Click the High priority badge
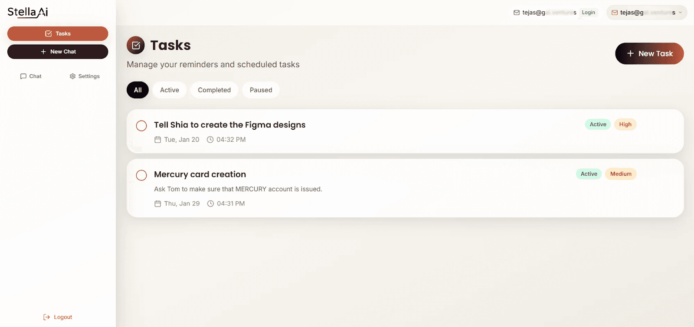The height and width of the screenshot is (327, 694). (625, 124)
